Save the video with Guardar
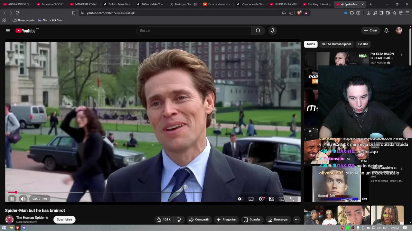Image resolution: width=412 pixels, height=231 pixels. (252, 219)
